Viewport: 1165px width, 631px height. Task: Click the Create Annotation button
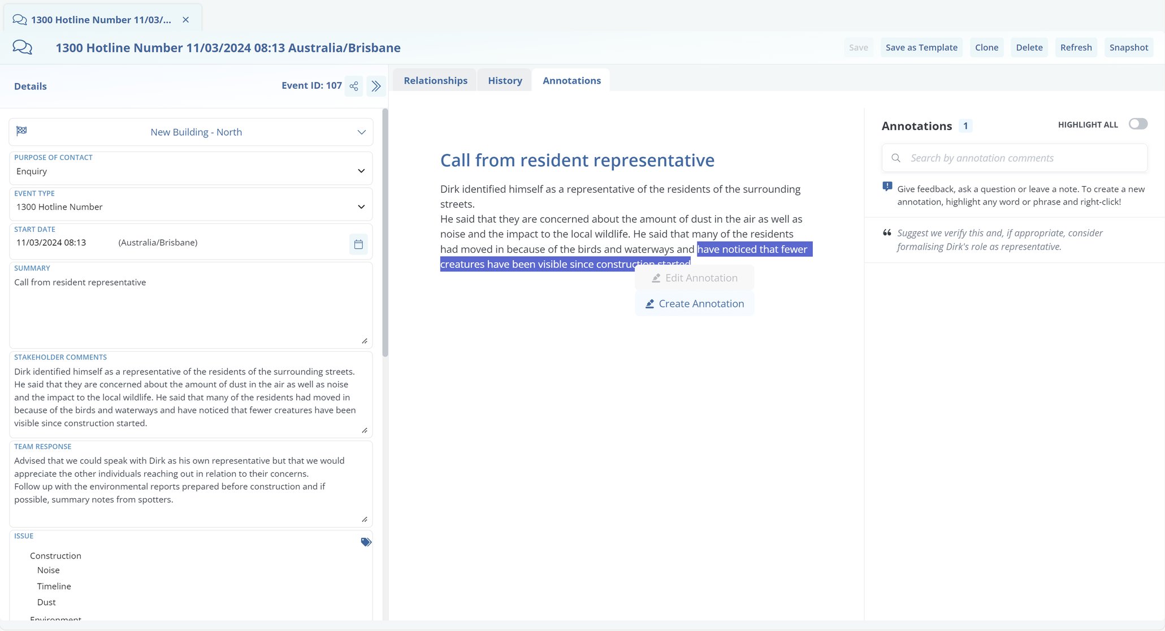coord(694,304)
